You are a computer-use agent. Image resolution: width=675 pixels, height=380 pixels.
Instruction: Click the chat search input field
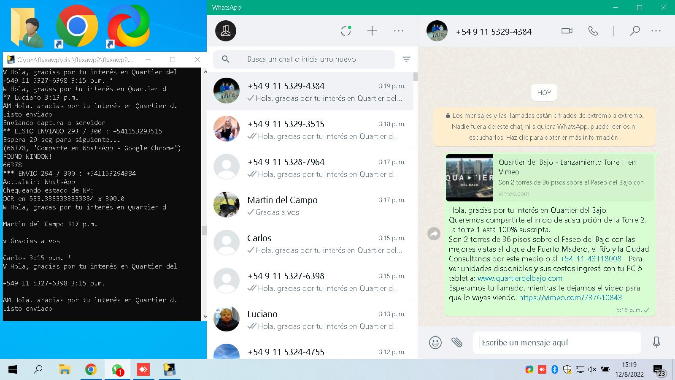304,59
